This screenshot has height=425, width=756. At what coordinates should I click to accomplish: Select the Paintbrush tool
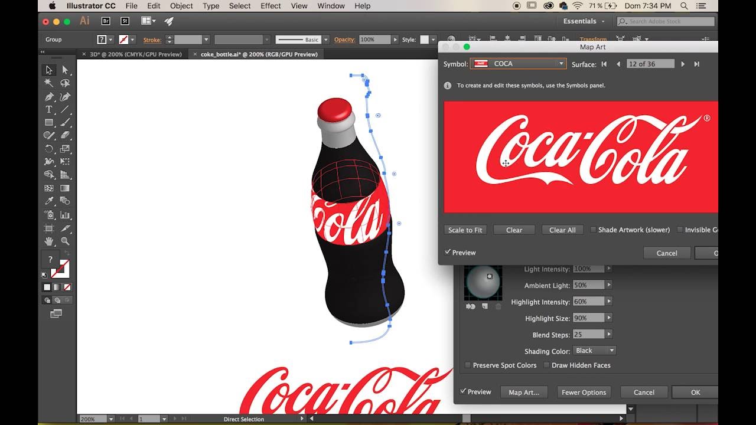(x=65, y=123)
